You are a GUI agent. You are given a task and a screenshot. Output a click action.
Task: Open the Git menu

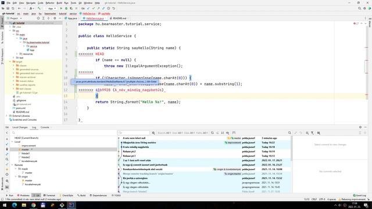(80, 3)
